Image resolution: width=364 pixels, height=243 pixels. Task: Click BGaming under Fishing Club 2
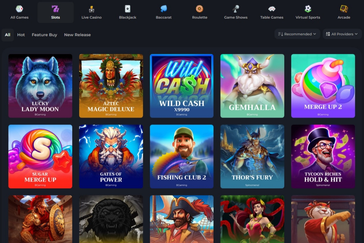tap(182, 185)
